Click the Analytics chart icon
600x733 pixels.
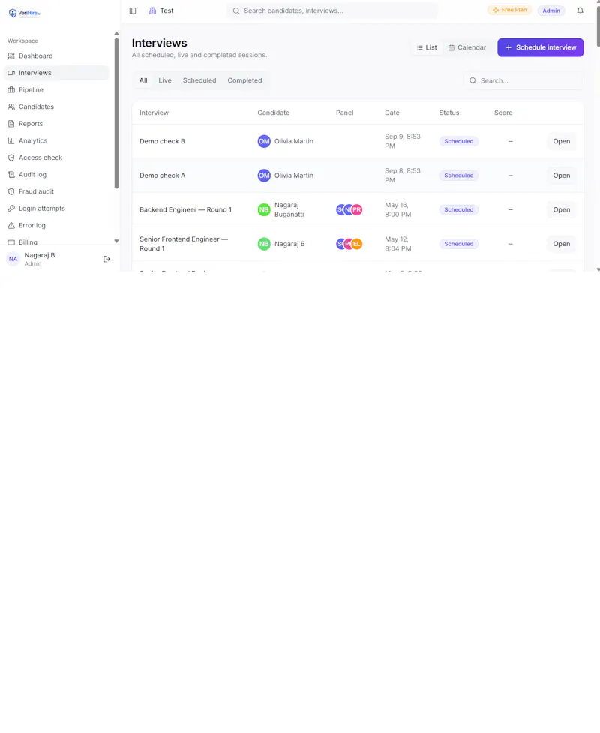[11, 140]
